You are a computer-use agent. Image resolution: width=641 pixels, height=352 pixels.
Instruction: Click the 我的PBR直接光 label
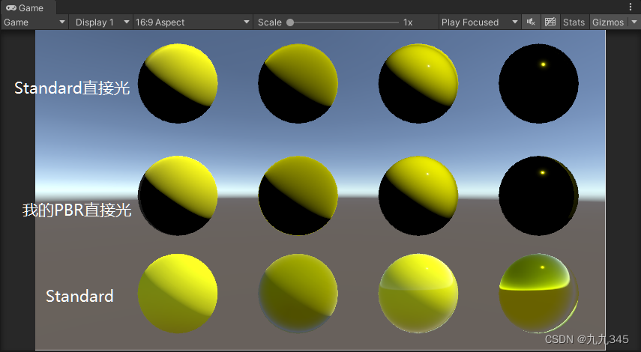[77, 210]
